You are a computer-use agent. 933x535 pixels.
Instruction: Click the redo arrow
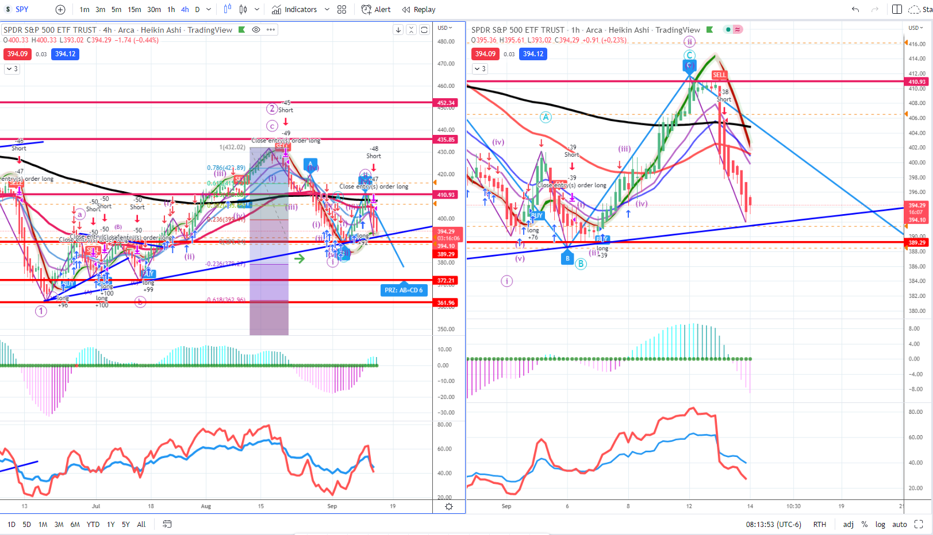click(x=875, y=9)
